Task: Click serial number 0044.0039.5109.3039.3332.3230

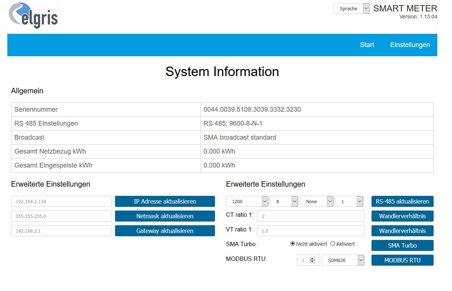Action: [x=252, y=109]
